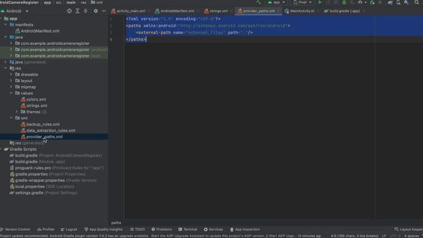Open the Profiler tool window
Viewport: 423px width, 238px height.
click(x=46, y=229)
